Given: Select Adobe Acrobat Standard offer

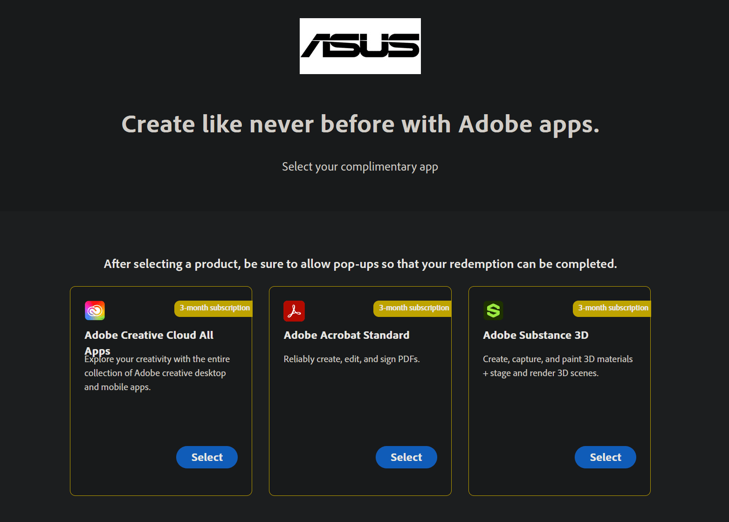Looking at the screenshot, I should [406, 457].
